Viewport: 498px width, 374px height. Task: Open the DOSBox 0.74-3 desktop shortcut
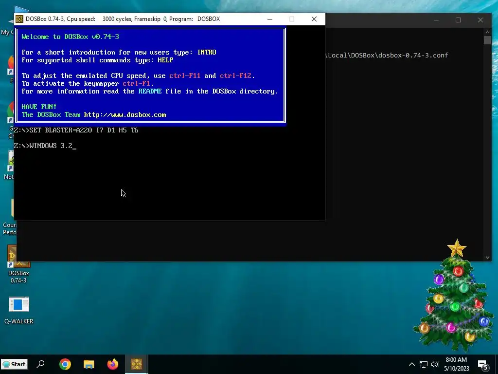18,264
